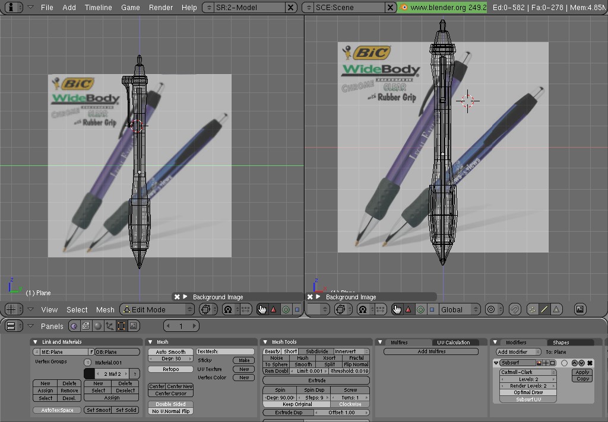Click rotate manipulator circle in left viewport header
Screen dimensions: 608x422
(286, 309)
